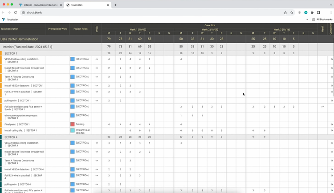334x193 pixels.
Task: Select the Touchplan browser tab
Action: (87, 5)
